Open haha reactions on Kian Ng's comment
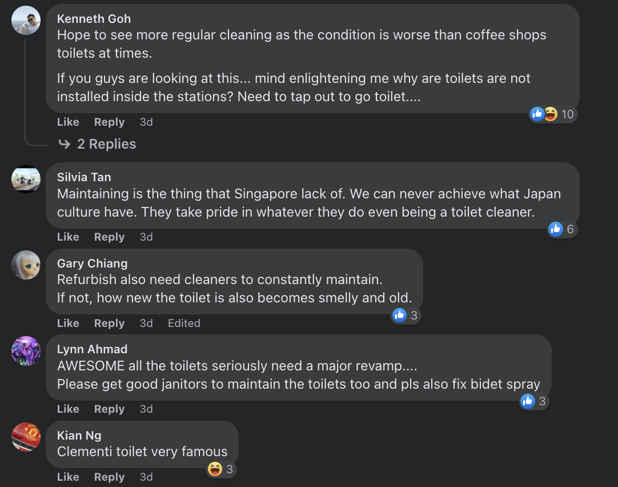Viewport: 618px width, 487px height. 222,469
